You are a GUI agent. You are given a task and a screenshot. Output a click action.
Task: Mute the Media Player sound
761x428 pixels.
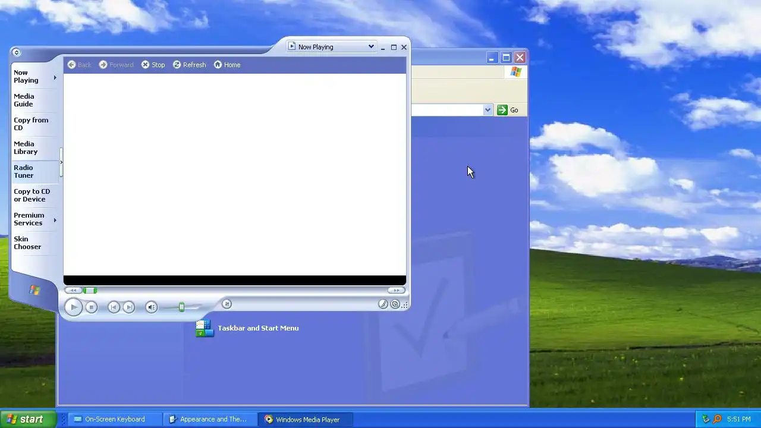click(x=152, y=307)
